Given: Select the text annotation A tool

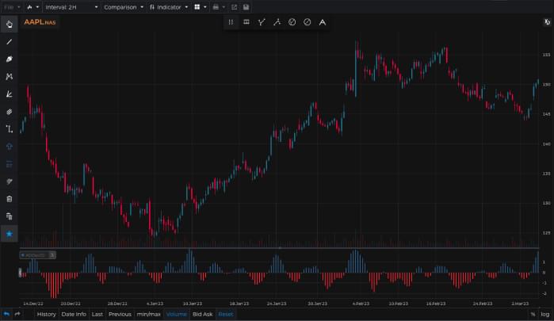Looking at the screenshot, I should tap(323, 22).
